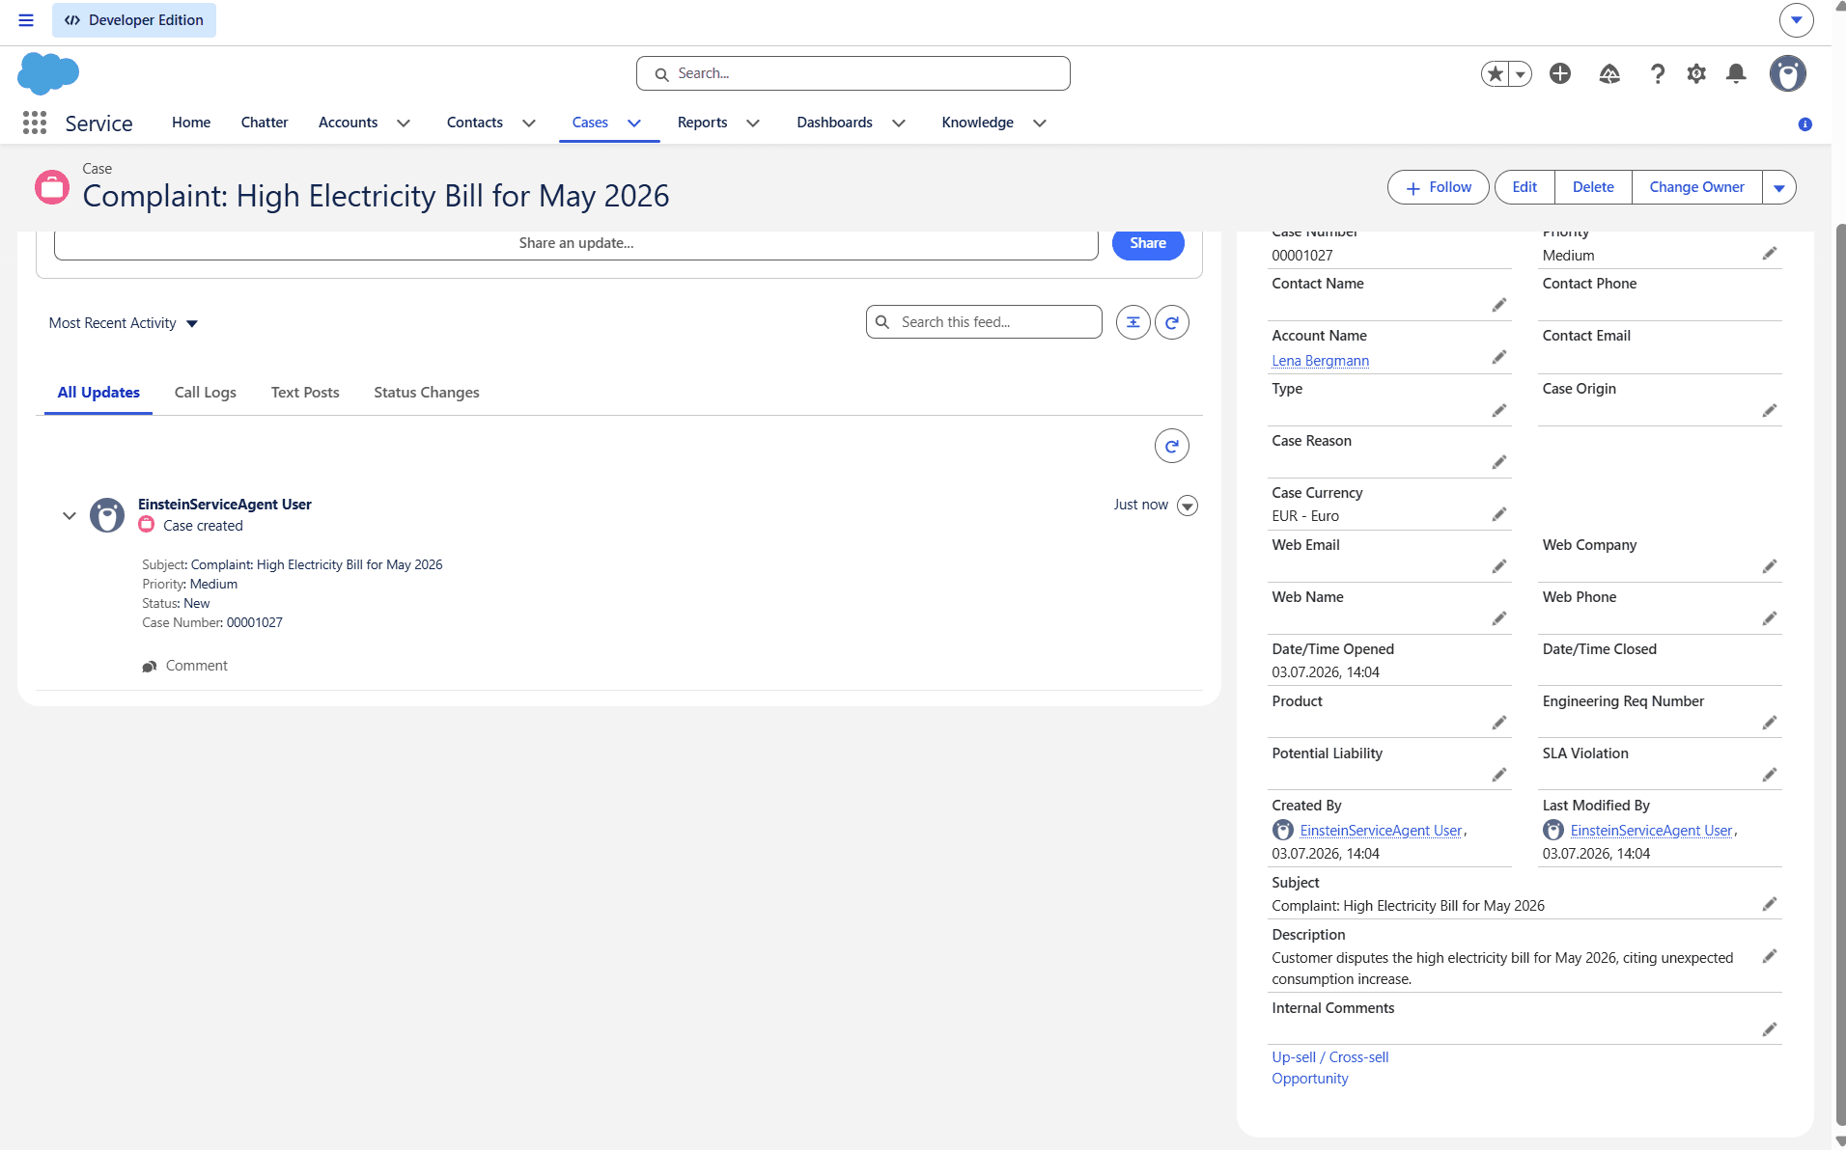
Task: Follow this case
Action: coord(1439,187)
